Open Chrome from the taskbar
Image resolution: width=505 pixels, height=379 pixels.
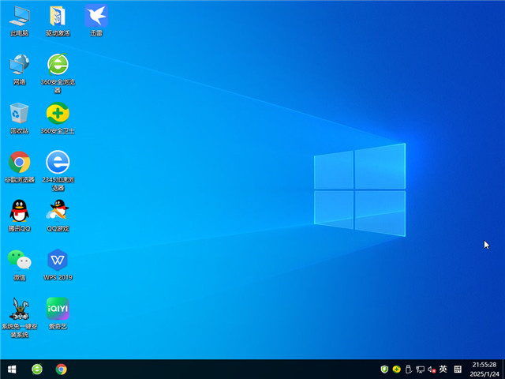61,369
